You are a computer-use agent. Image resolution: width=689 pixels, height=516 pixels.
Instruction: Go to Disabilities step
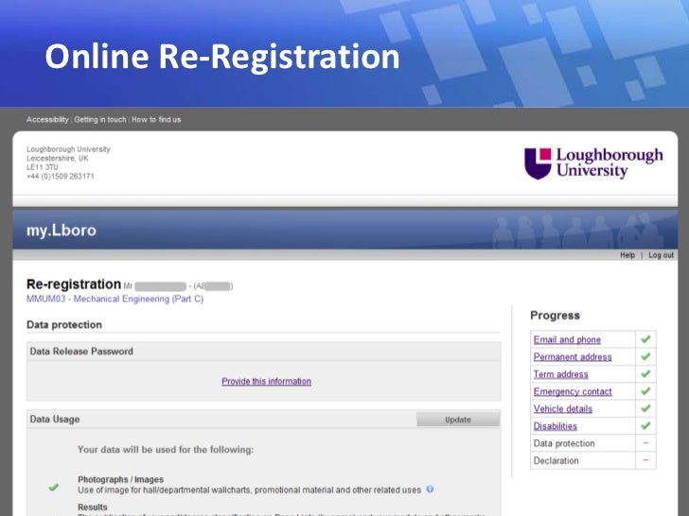click(556, 426)
